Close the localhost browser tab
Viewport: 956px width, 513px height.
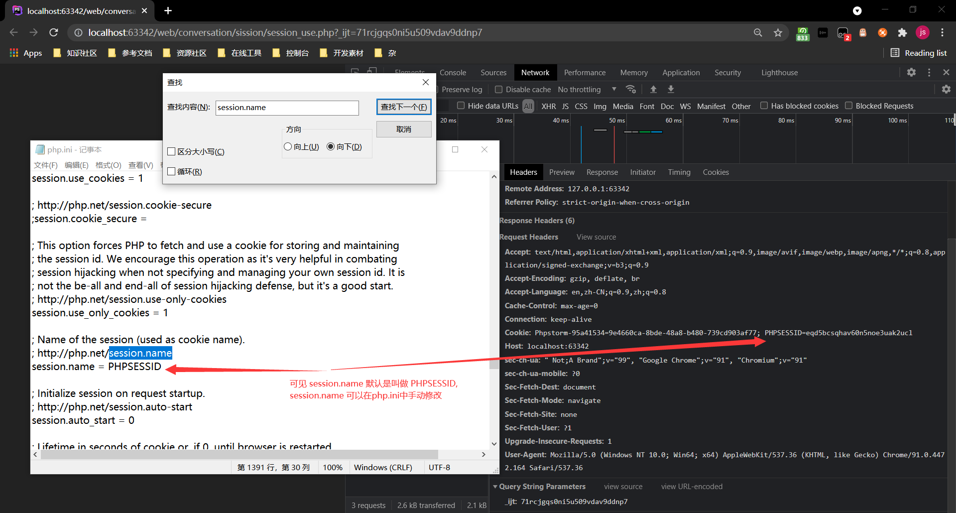coord(144,10)
